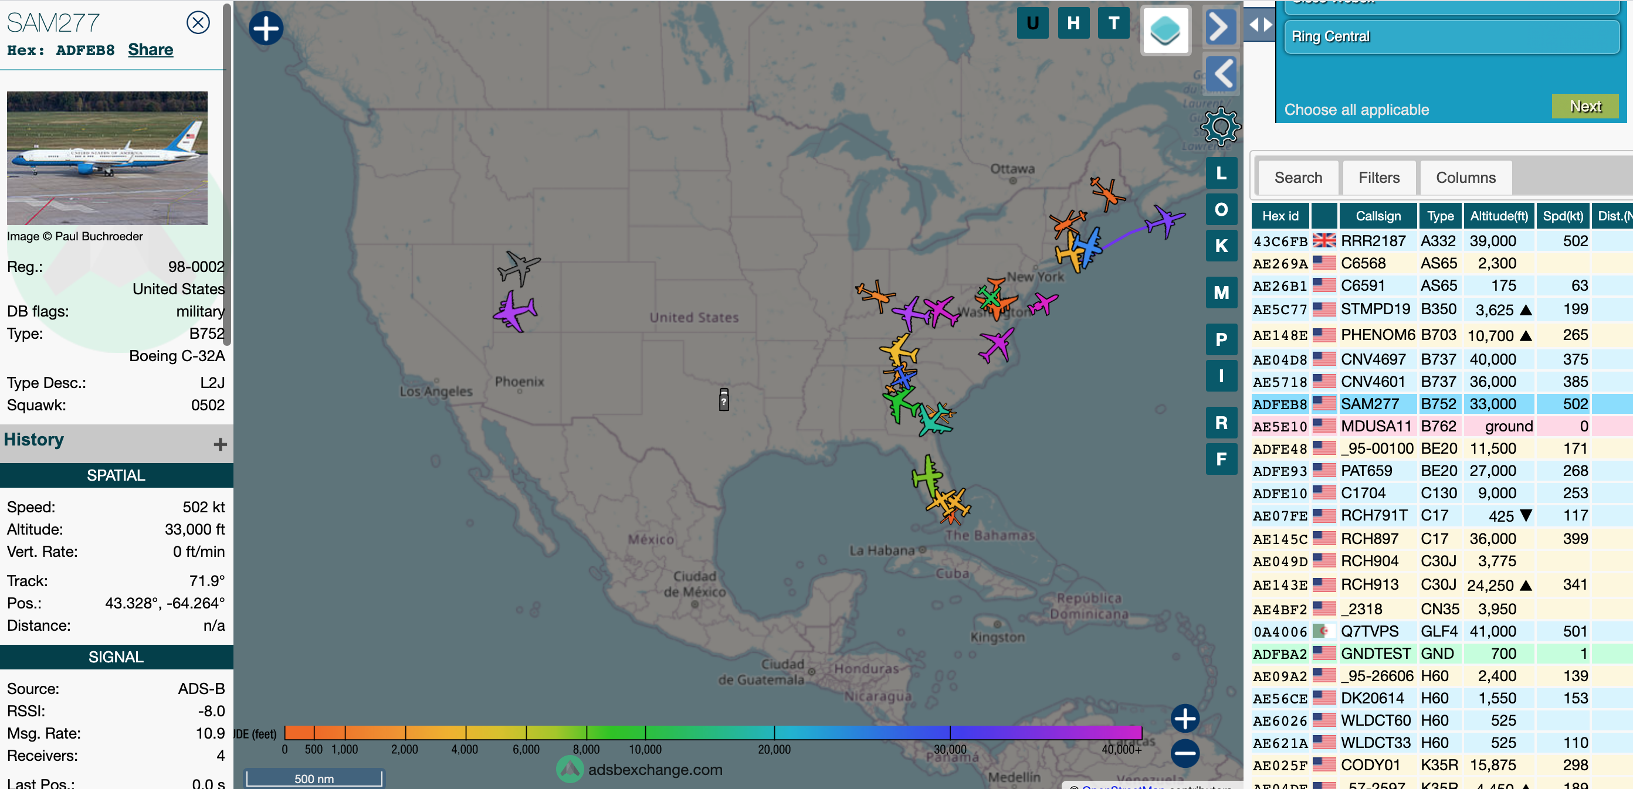Viewport: 1633px width, 789px height.
Task: Open the map layer selector icon
Action: [x=1165, y=30]
